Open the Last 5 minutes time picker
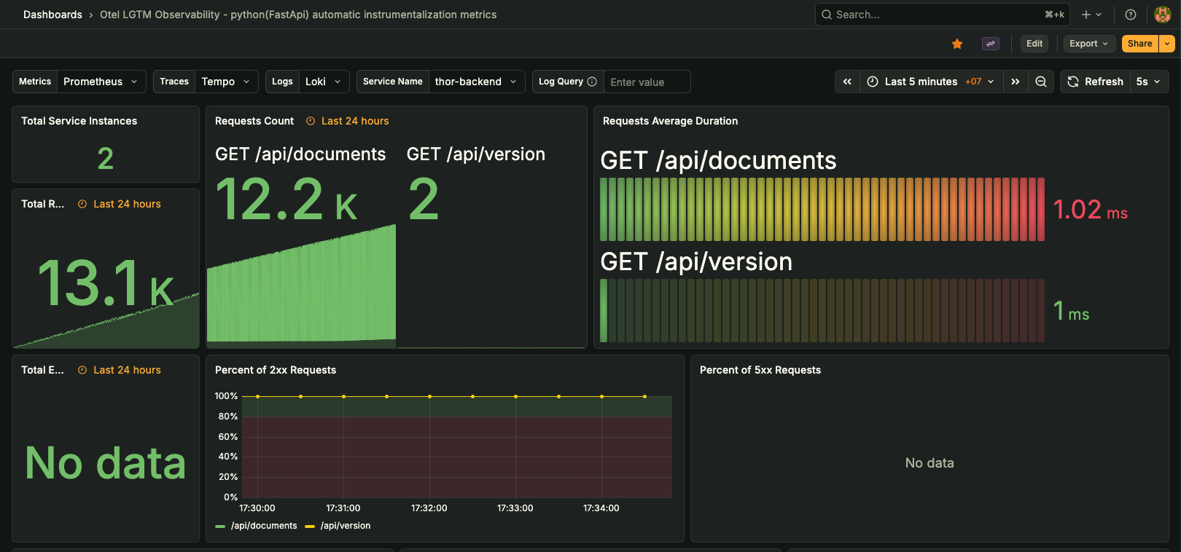 click(x=932, y=82)
